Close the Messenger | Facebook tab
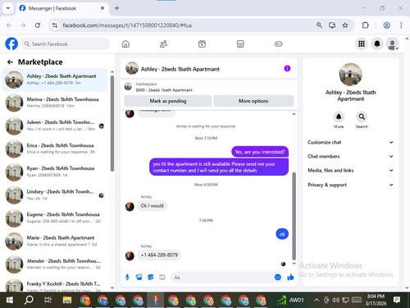 pos(102,8)
